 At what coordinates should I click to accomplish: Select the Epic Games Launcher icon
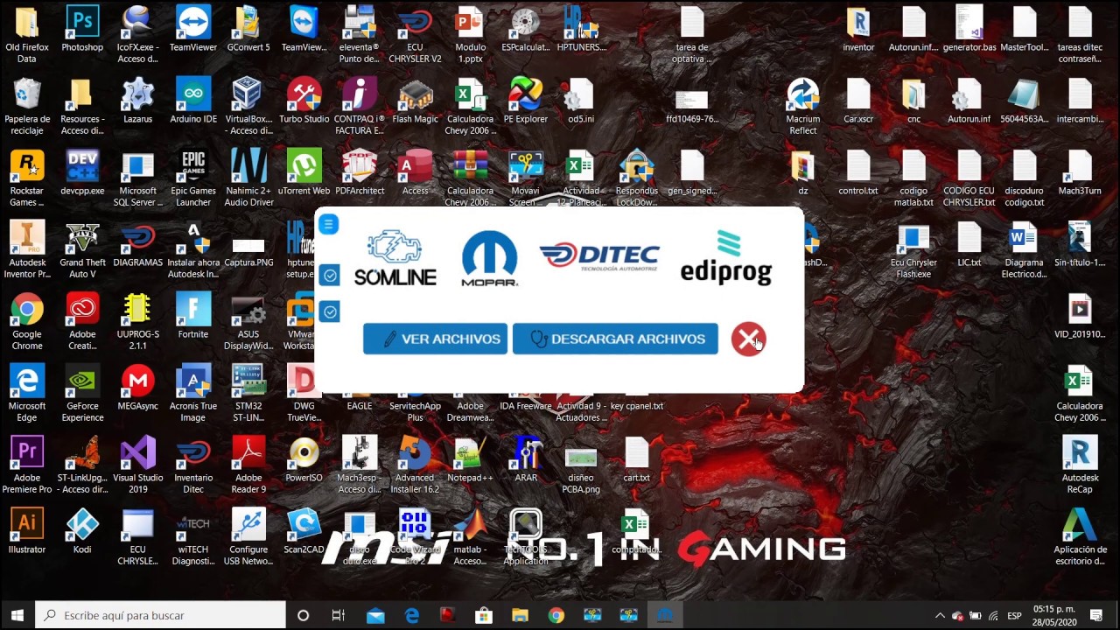coord(193,178)
